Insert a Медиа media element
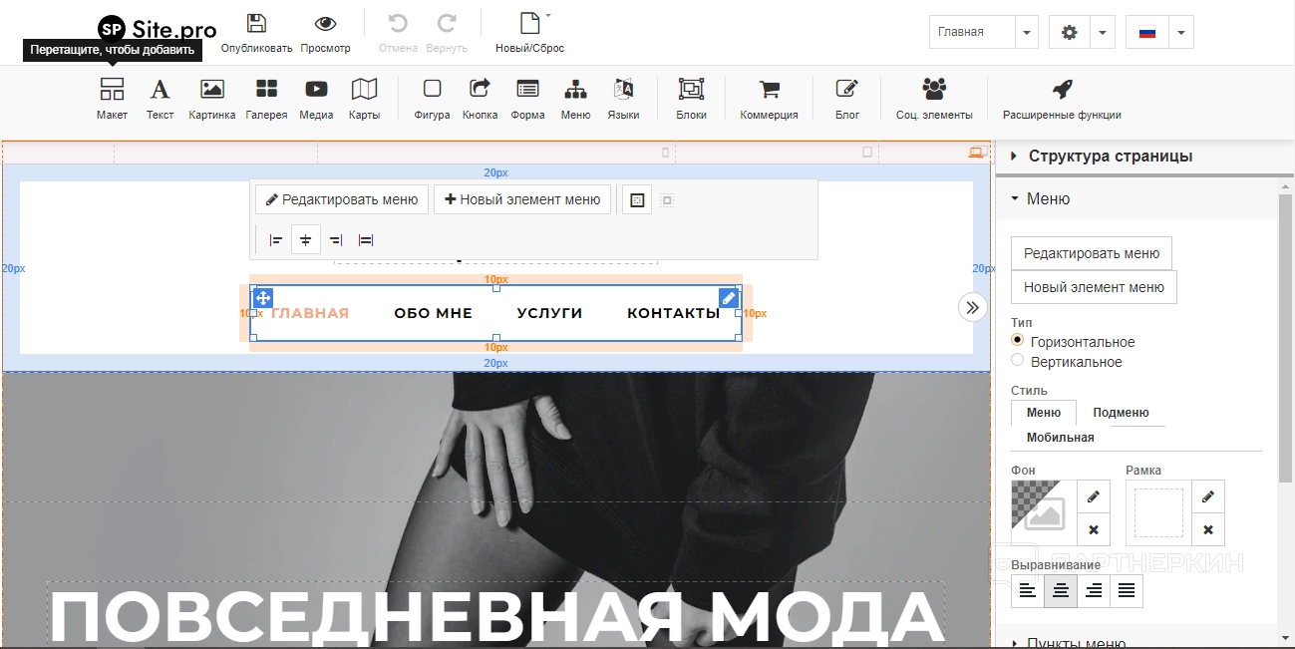Image resolution: width=1295 pixels, height=649 pixels. click(x=316, y=99)
